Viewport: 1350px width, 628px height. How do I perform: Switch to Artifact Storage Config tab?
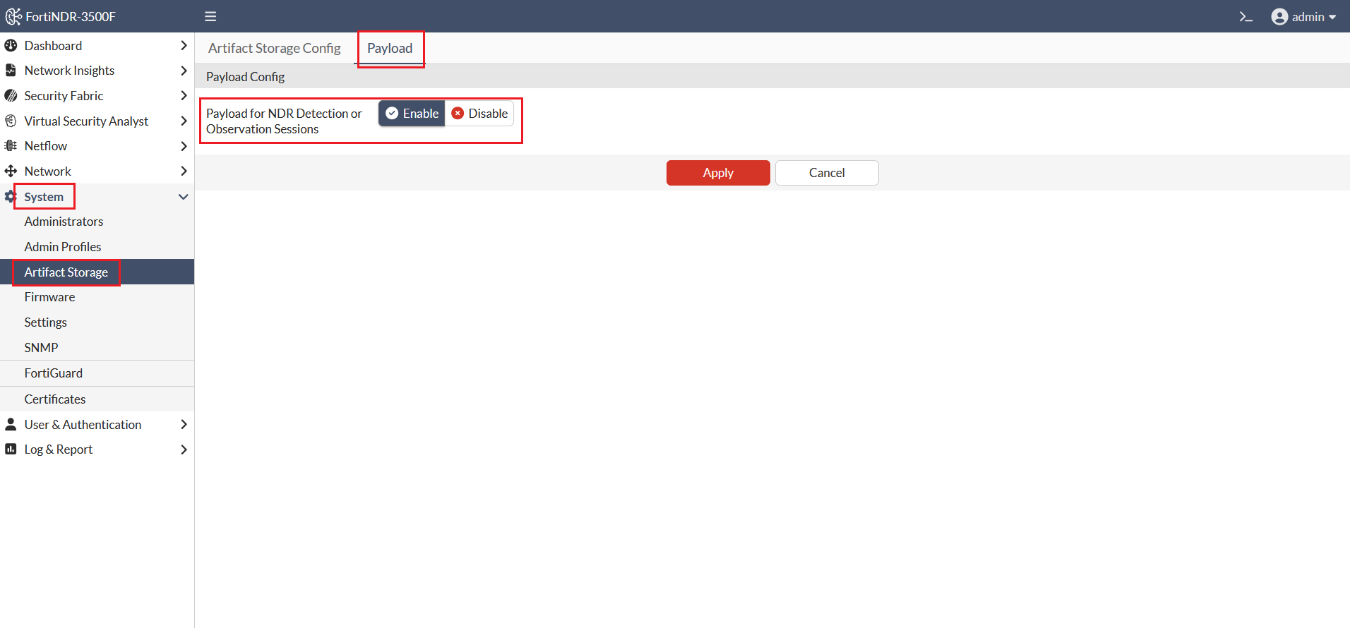click(x=275, y=48)
